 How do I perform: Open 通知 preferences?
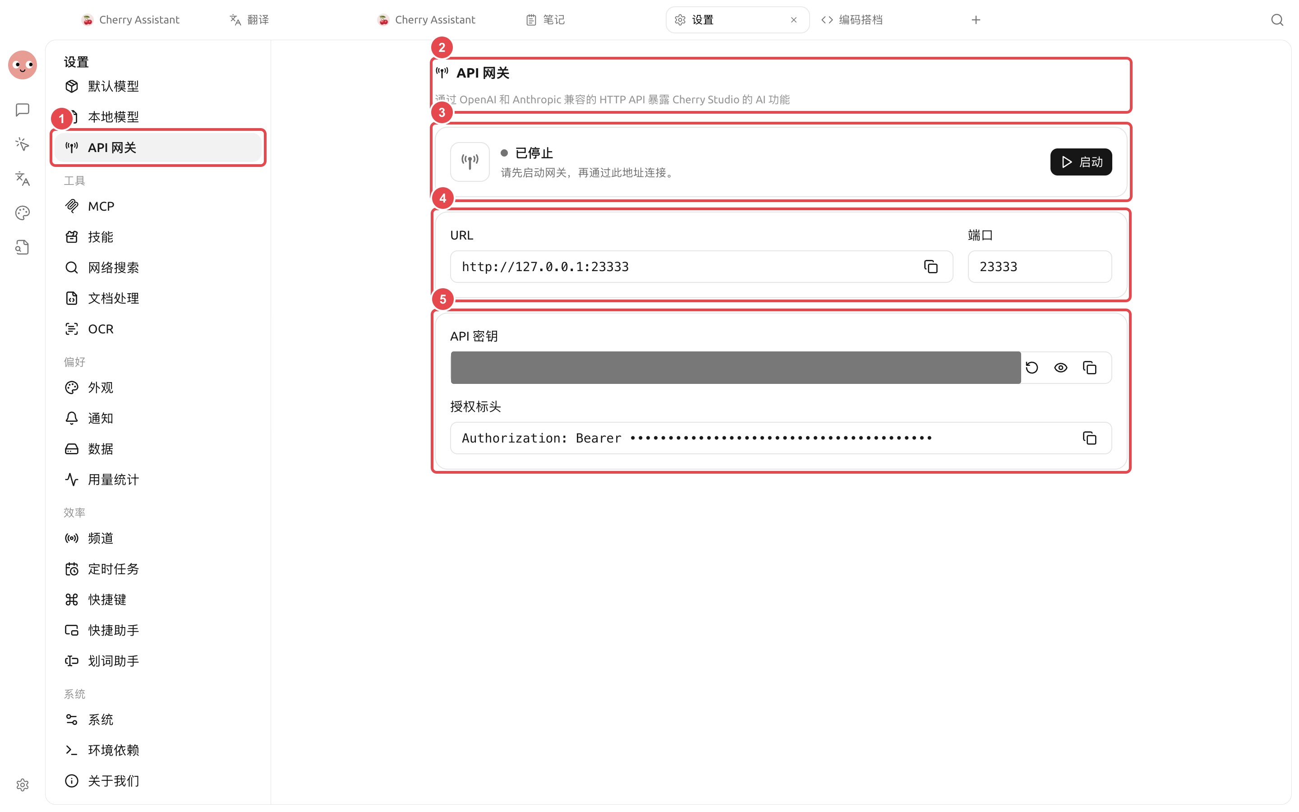point(158,418)
